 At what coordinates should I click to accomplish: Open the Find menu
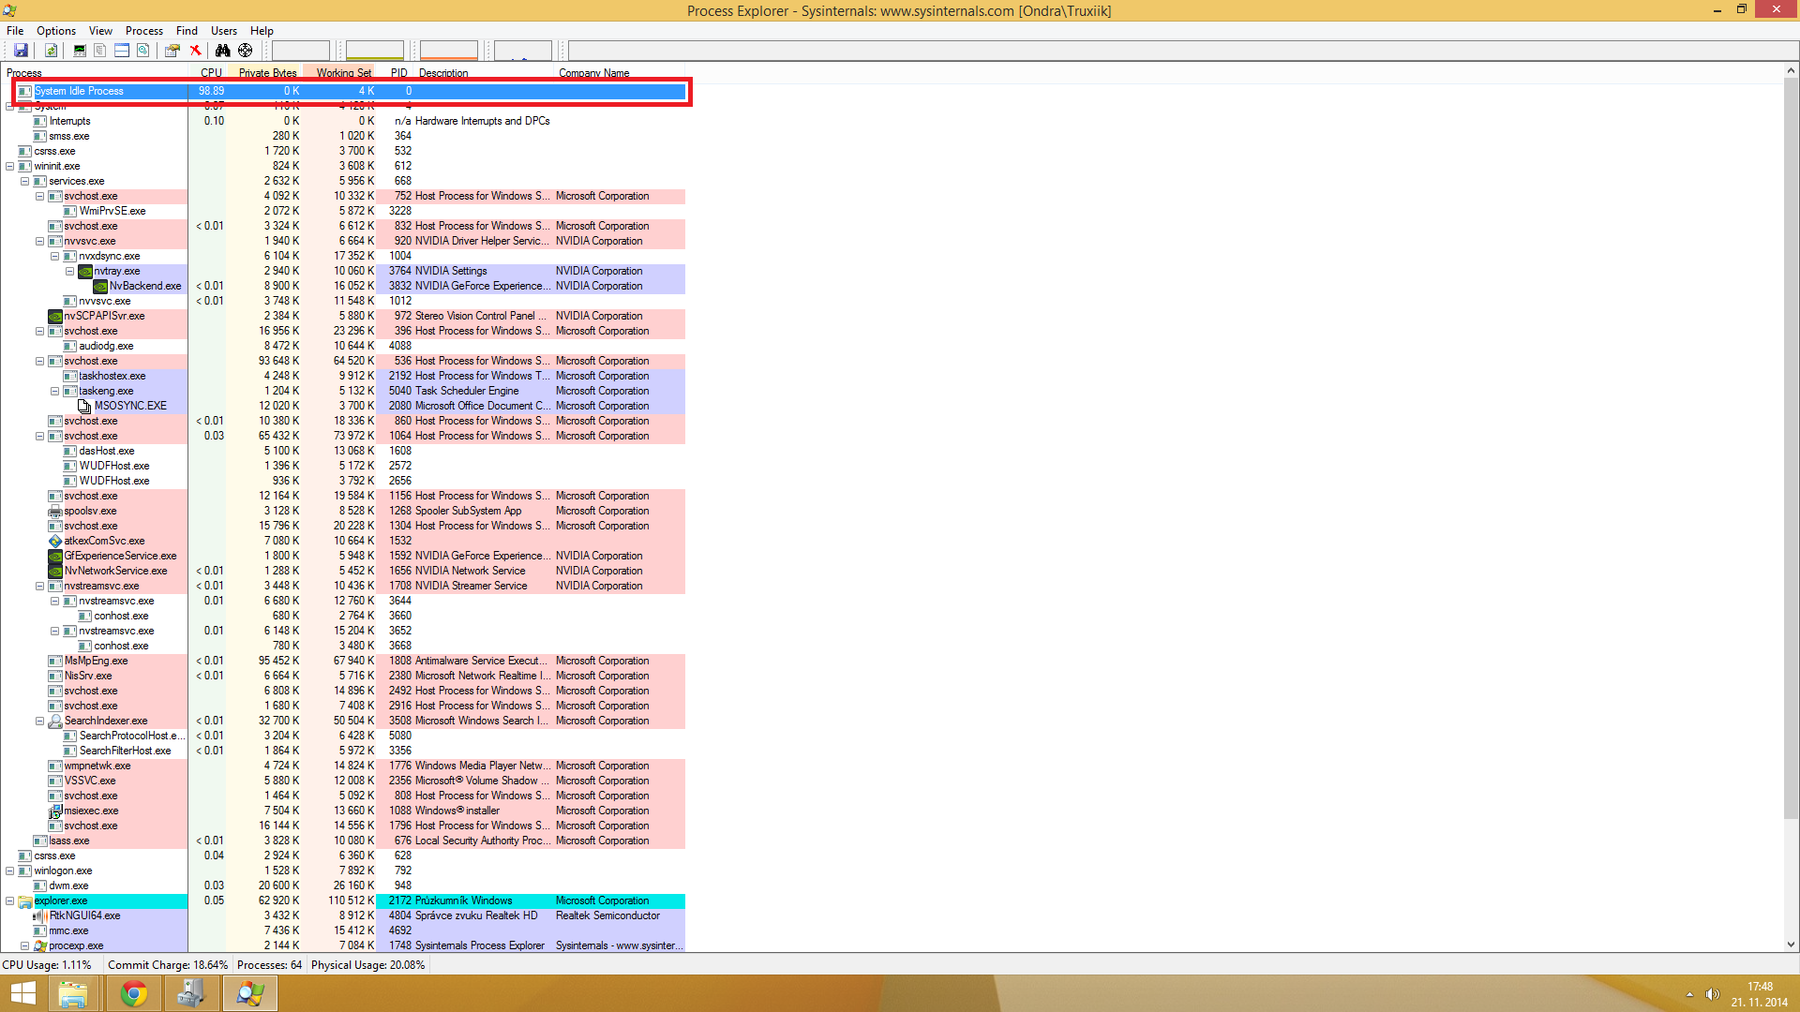coord(187,31)
